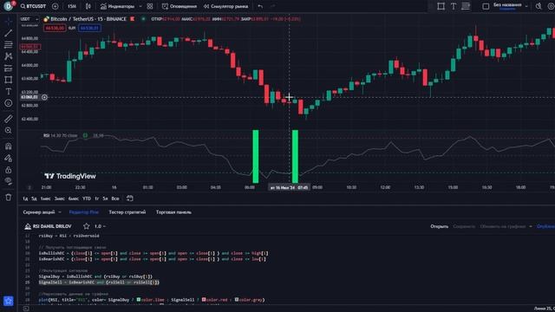Select the geometric shapes tool
The image size is (555, 312).
pyautogui.click(x=9, y=80)
